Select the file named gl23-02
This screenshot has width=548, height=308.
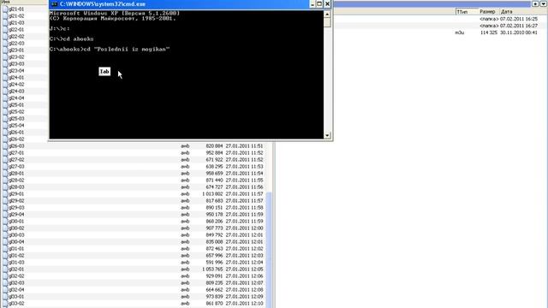(16, 57)
